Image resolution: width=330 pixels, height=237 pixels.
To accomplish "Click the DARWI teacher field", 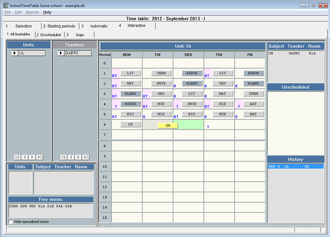I will pyautogui.click(x=78, y=53).
